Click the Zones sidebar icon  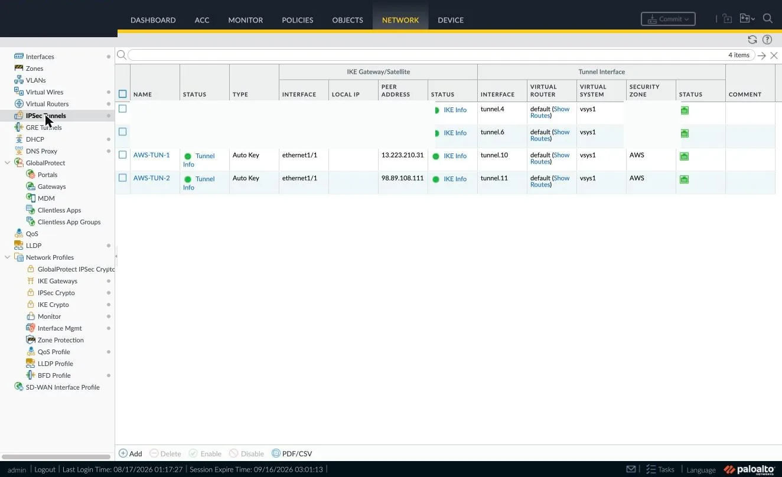(19, 68)
